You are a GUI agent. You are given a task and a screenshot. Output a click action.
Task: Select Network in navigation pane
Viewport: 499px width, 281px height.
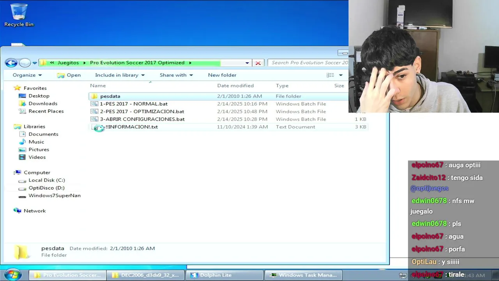click(x=34, y=211)
